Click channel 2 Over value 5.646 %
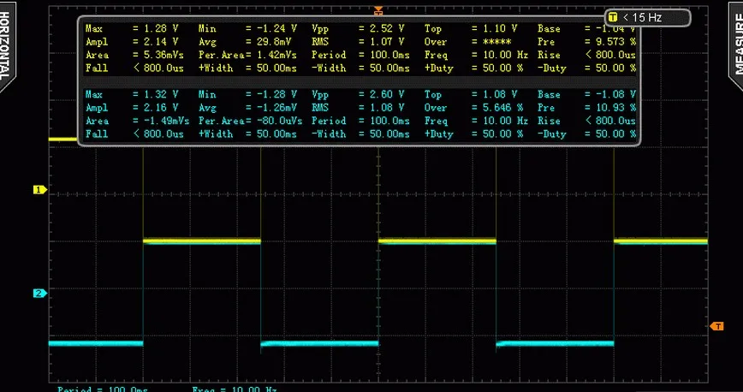Viewport: 743px width, 392px height. pos(503,108)
